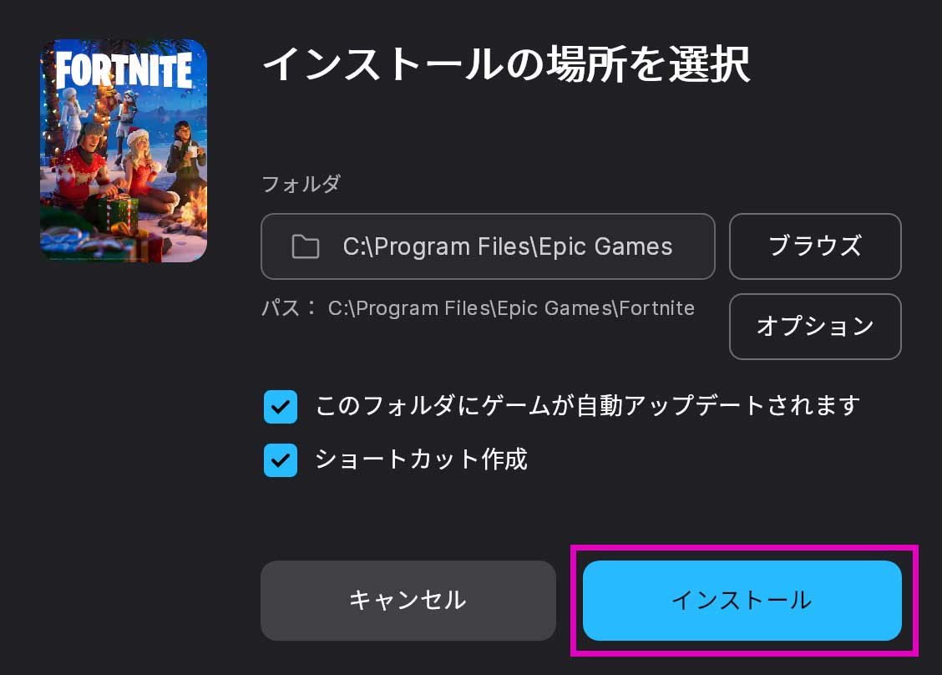
Task: Click the campfire in the Fortnite artwork
Action: tap(195, 211)
